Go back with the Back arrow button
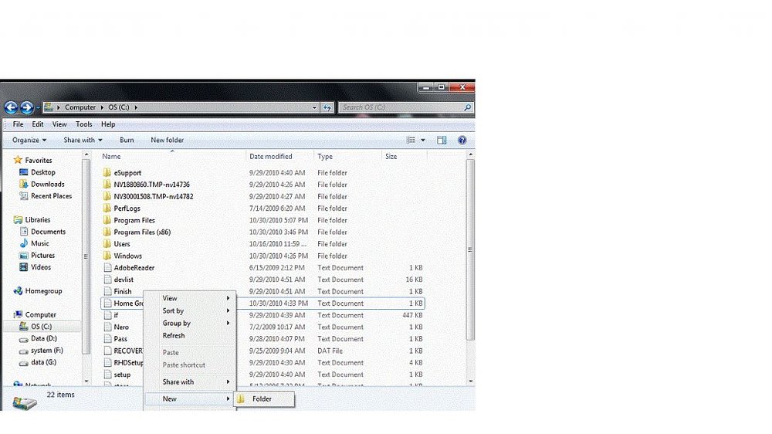 click(11, 107)
